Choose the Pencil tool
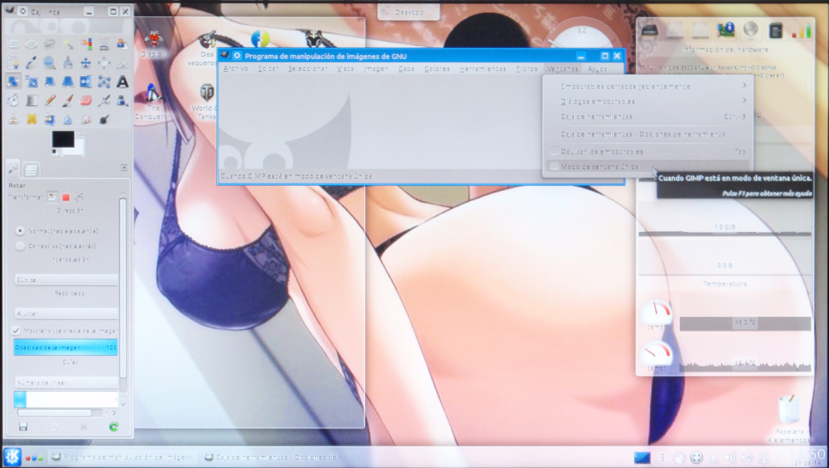This screenshot has height=468, width=829. pos(49,100)
